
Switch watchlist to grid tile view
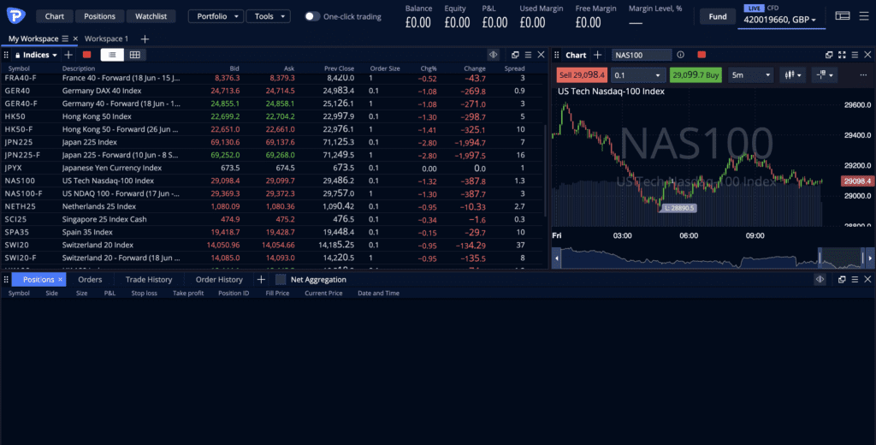point(134,55)
